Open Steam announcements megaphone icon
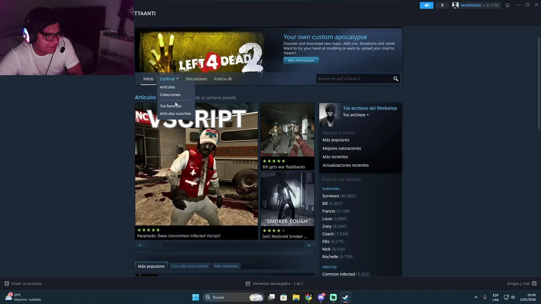This screenshot has height=304, width=541. tap(426, 5)
